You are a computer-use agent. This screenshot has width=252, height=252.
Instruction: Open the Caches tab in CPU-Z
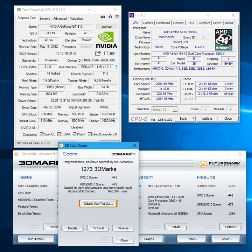pos(148,23)
